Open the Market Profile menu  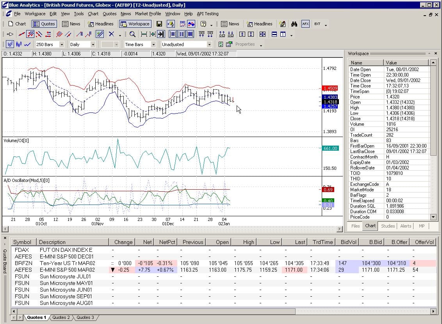click(x=148, y=14)
